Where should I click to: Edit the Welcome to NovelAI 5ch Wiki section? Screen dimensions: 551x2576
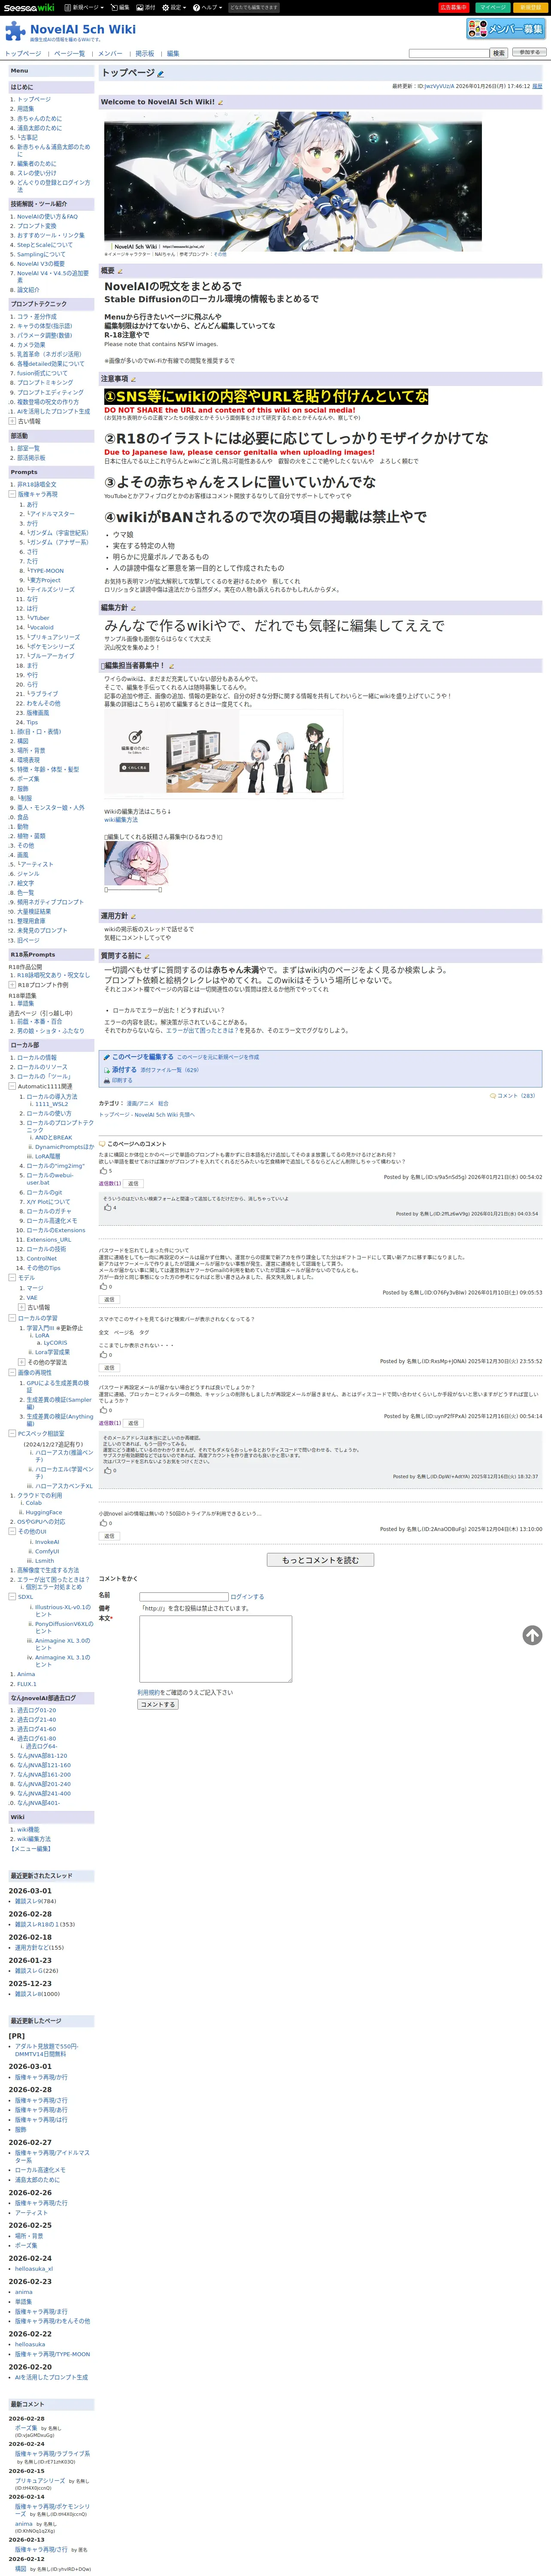point(220,102)
